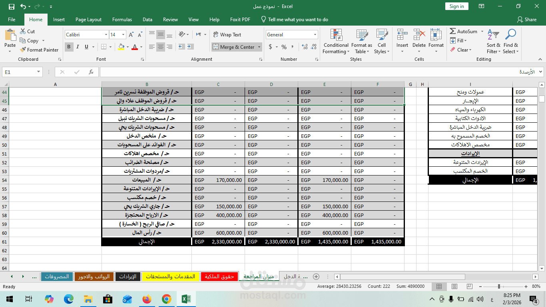
Task: Toggle Wrap Text for cells
Action: coord(227,35)
